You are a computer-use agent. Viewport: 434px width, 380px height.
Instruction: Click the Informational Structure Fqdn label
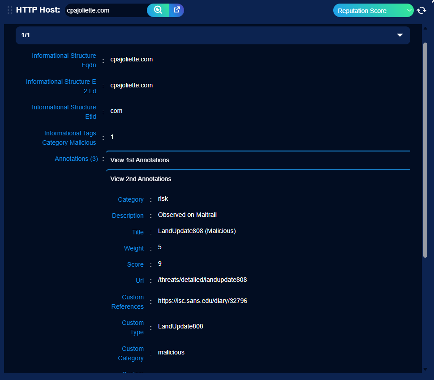[64, 60]
